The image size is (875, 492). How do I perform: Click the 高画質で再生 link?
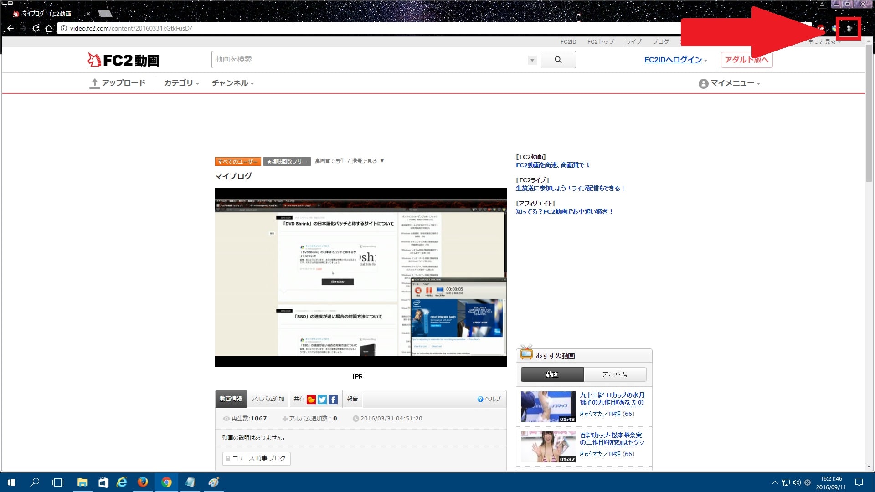(330, 161)
